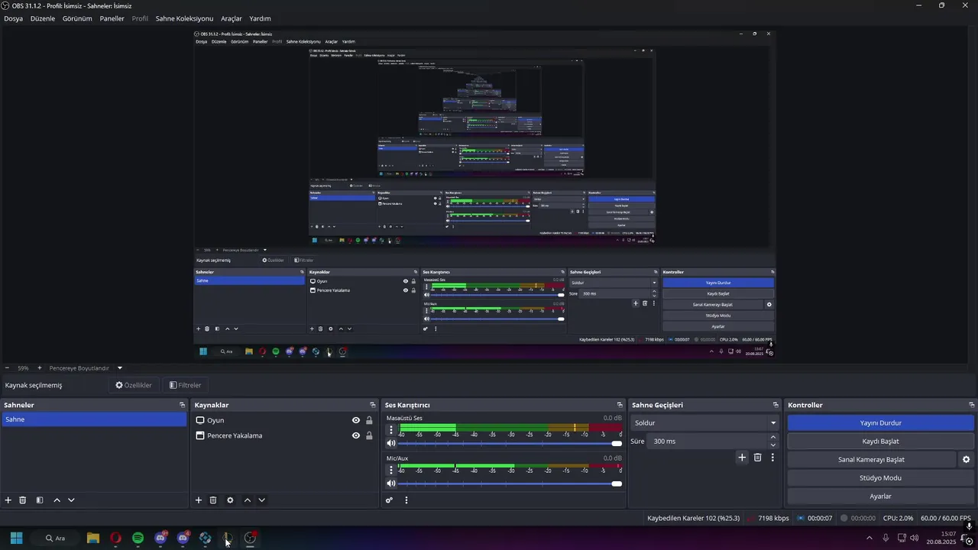978x550 pixels.
Task: Open Mic/Aux three-dot options
Action: [x=391, y=471]
